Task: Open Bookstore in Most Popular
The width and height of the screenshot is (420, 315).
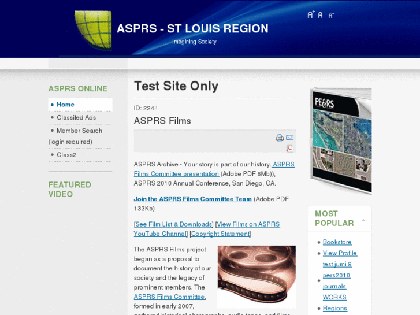Action: pyautogui.click(x=337, y=242)
